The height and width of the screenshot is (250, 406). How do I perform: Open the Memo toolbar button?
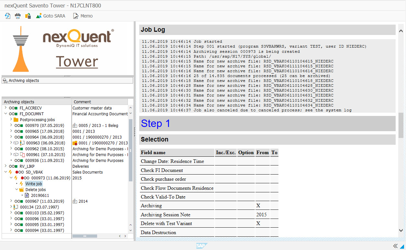coord(83,16)
